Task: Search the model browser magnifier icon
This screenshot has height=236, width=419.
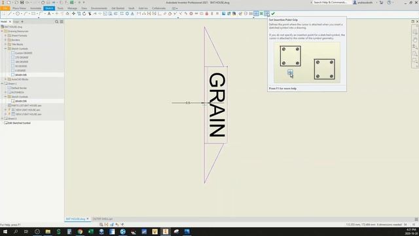Action: coord(56,22)
